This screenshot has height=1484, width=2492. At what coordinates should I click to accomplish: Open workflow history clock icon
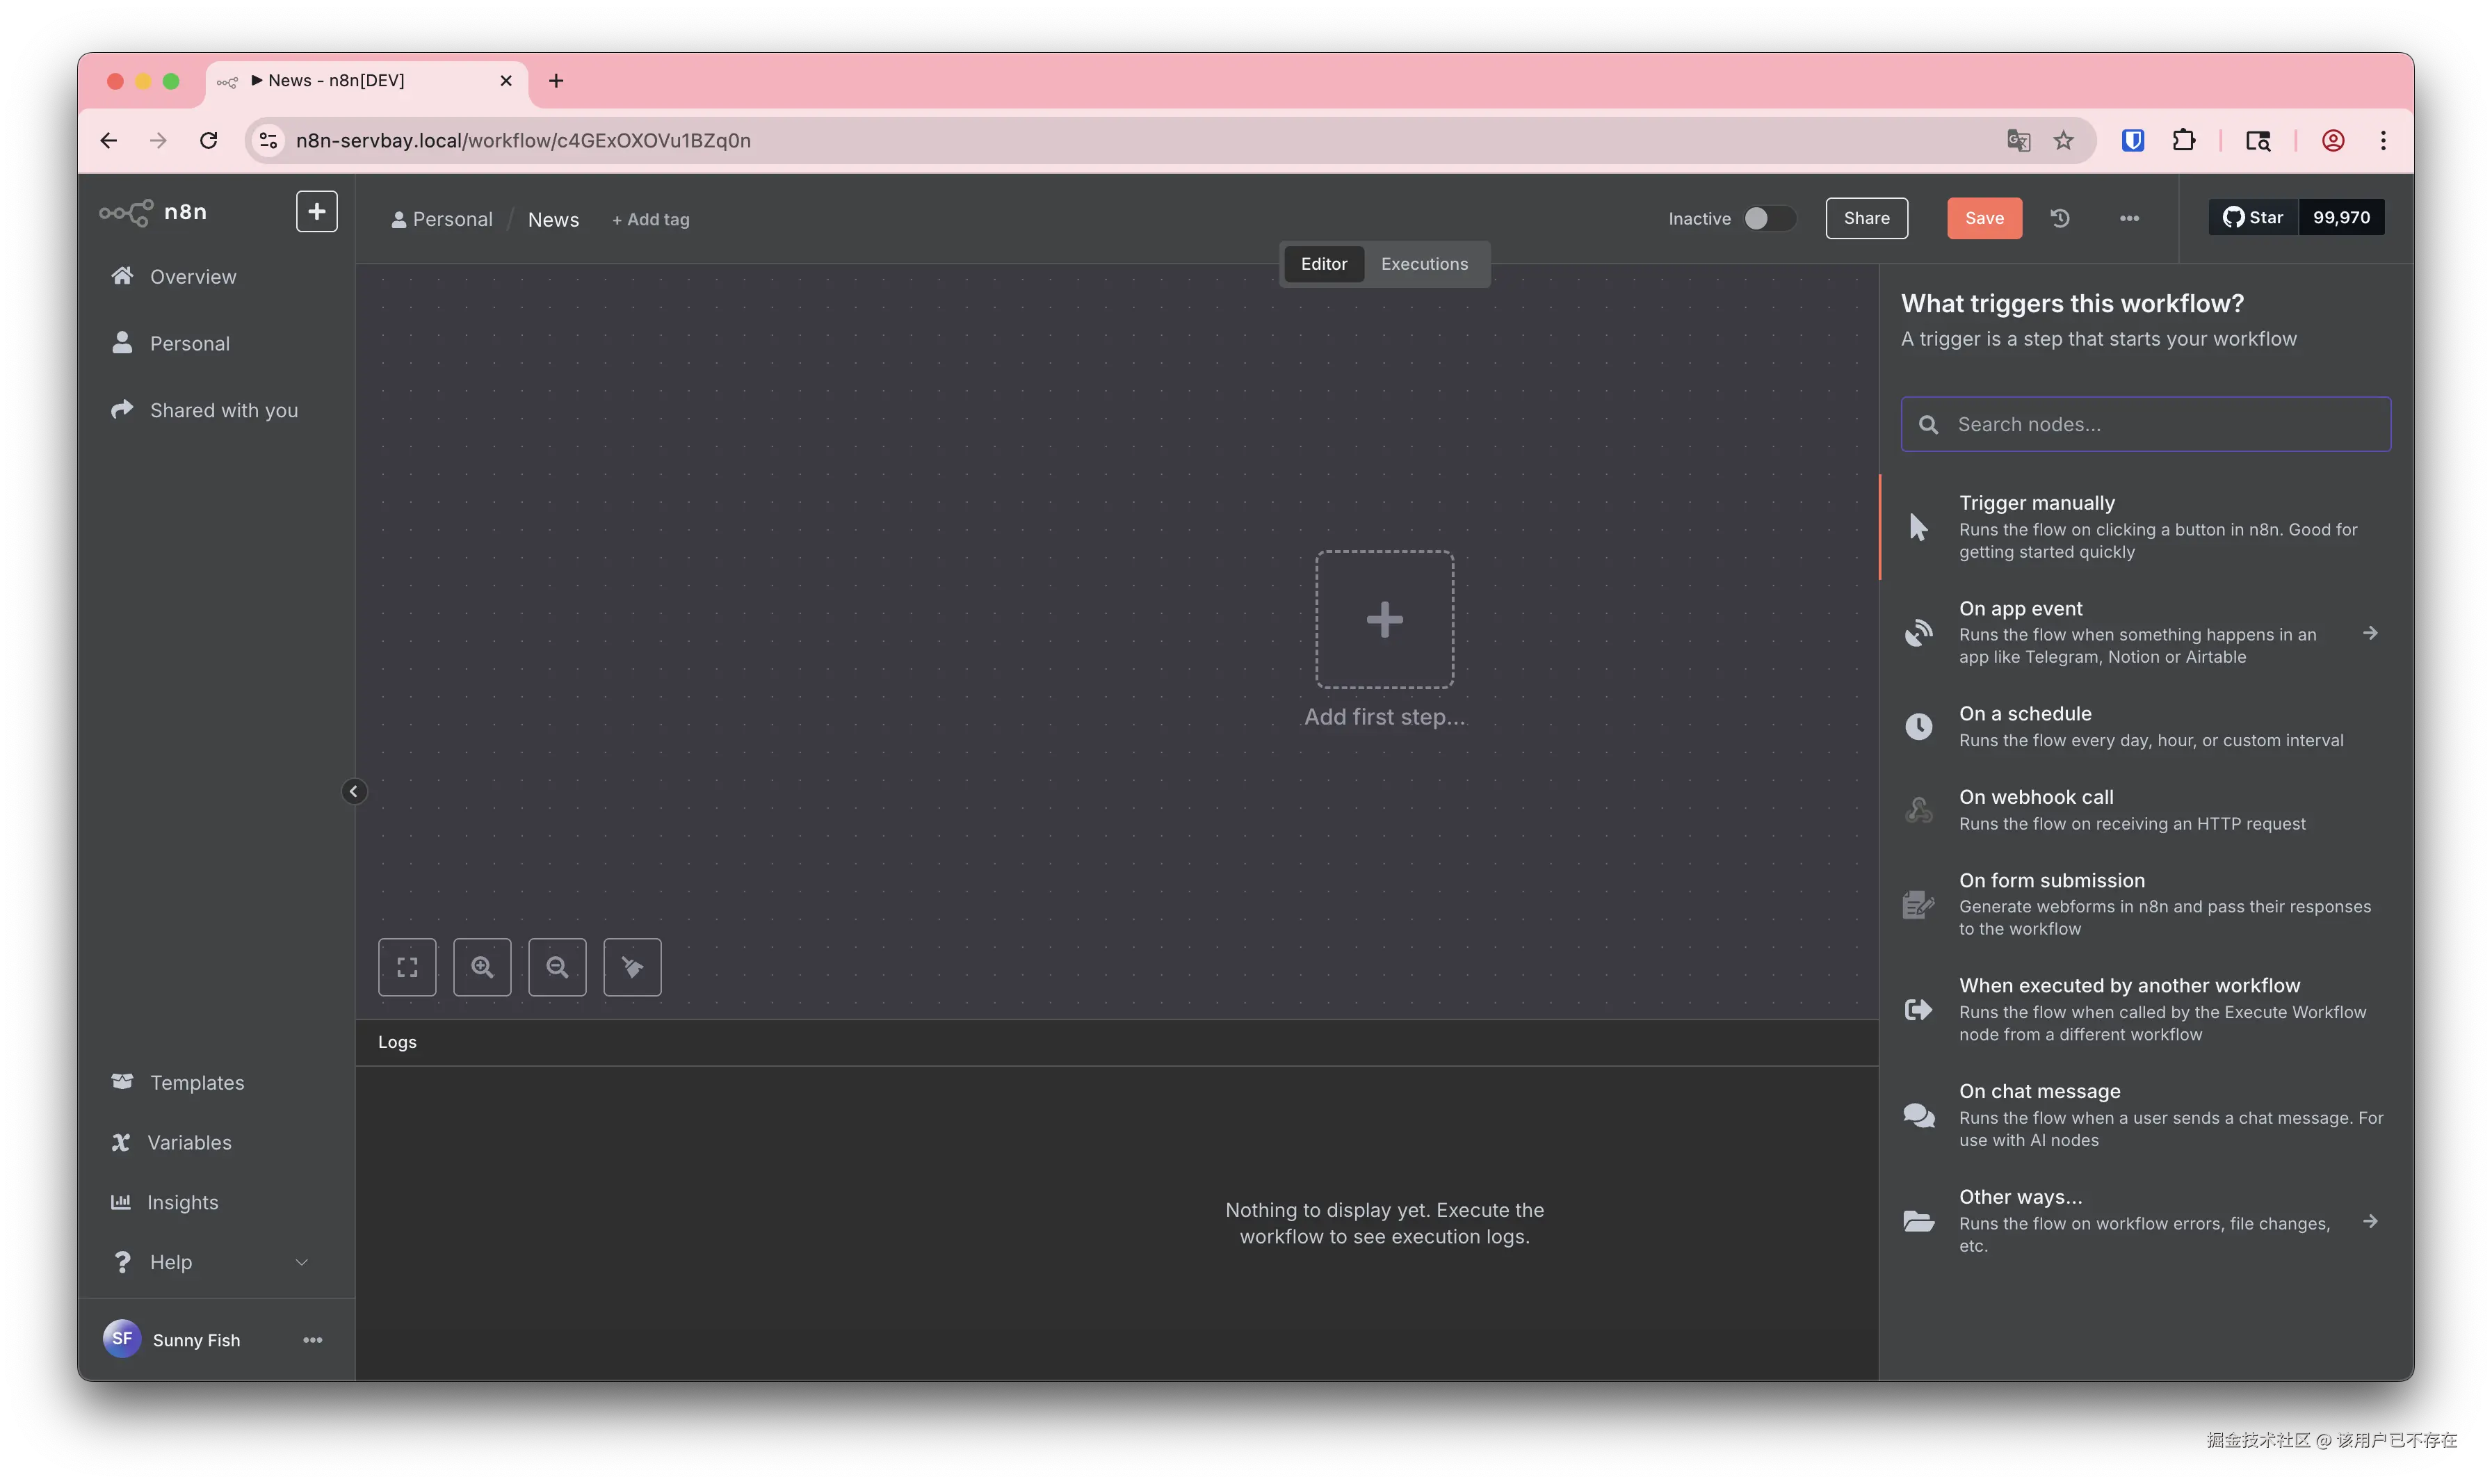pyautogui.click(x=2060, y=218)
